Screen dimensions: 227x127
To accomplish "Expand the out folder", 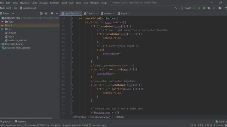I will 2,25.
